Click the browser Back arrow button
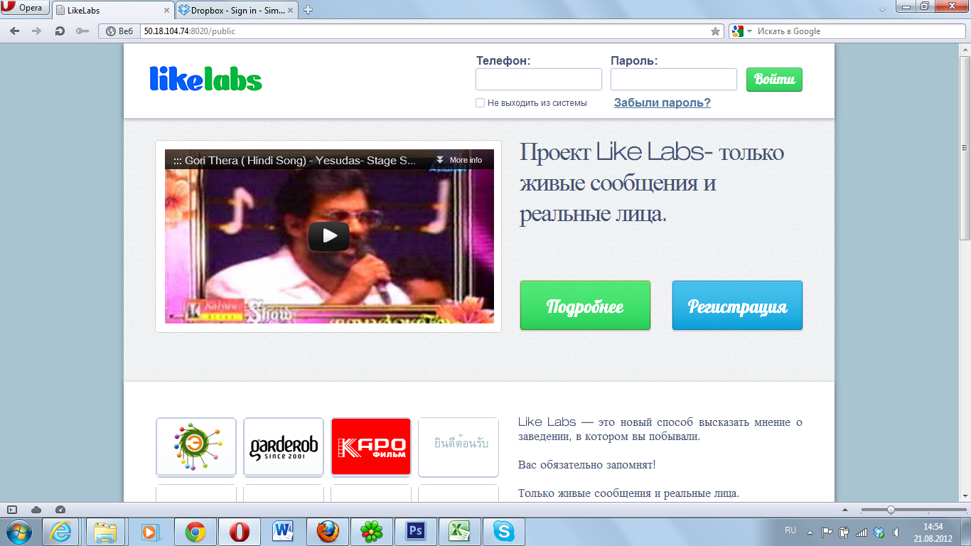Image resolution: width=971 pixels, height=546 pixels. (15, 31)
